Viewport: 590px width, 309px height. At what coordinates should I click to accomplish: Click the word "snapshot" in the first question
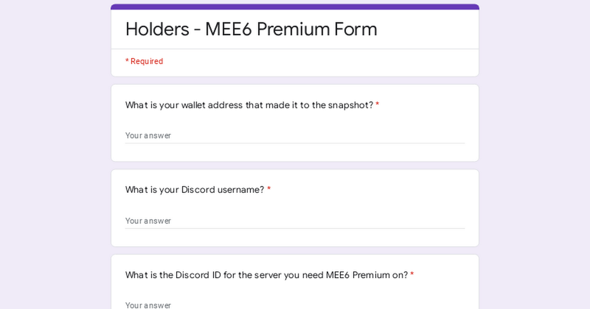coord(351,105)
